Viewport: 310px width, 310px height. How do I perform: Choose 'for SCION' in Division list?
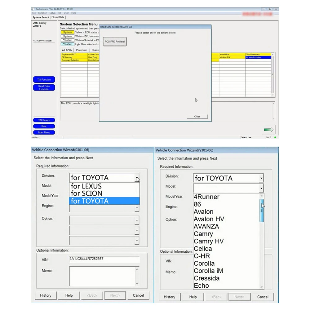[x=104, y=193]
